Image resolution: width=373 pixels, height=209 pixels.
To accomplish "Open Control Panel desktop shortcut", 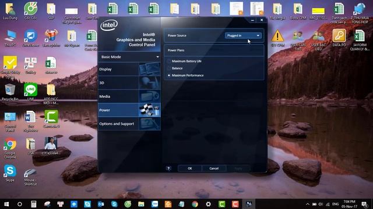I will tap(10, 121).
